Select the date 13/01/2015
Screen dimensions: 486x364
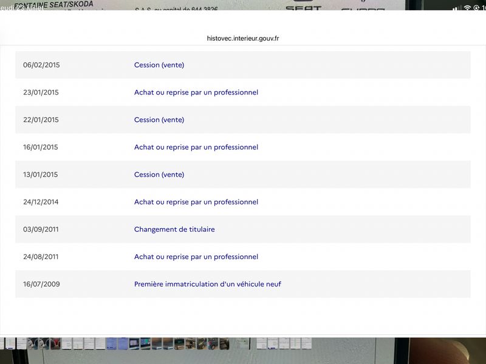tap(40, 175)
